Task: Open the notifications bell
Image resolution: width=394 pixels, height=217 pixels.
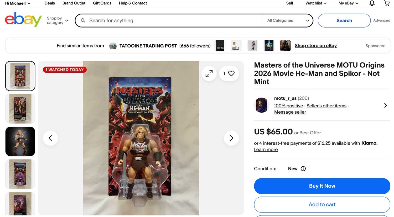Action: point(372,3)
